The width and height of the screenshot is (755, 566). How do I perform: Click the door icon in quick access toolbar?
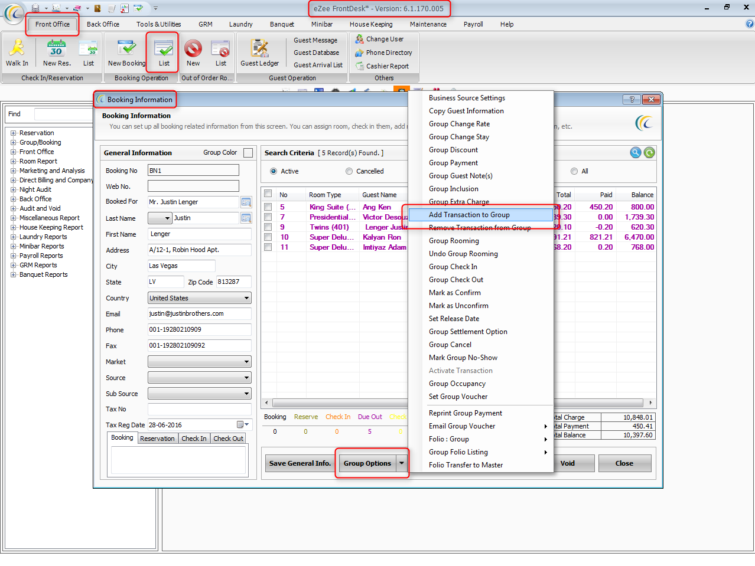click(x=97, y=8)
